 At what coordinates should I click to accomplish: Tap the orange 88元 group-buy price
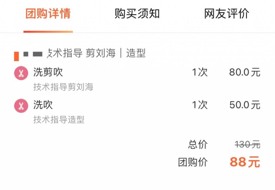tap(245, 162)
